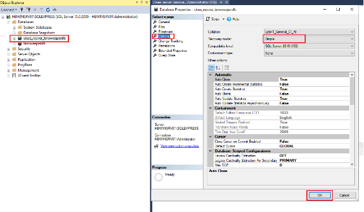Click the Categorized view icon in options grid

[211, 68]
